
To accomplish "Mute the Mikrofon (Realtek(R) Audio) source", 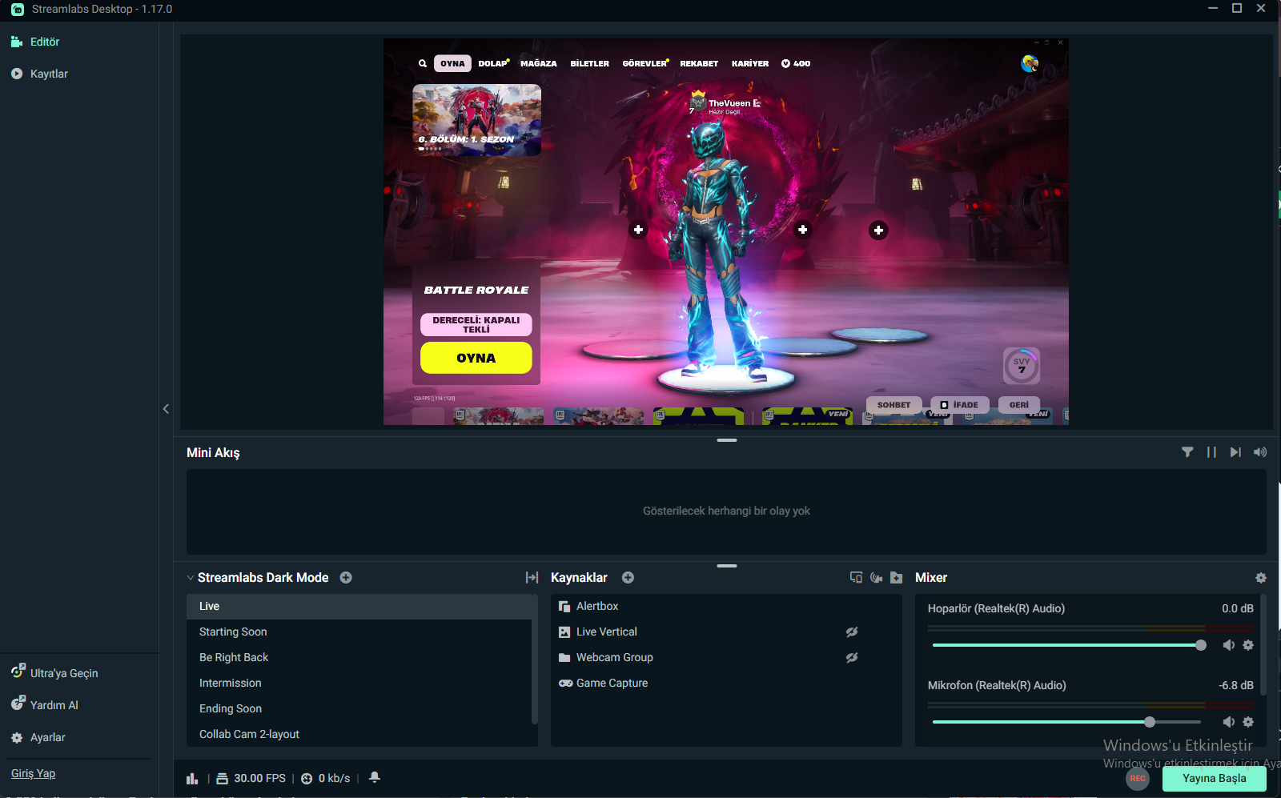I will [1229, 722].
